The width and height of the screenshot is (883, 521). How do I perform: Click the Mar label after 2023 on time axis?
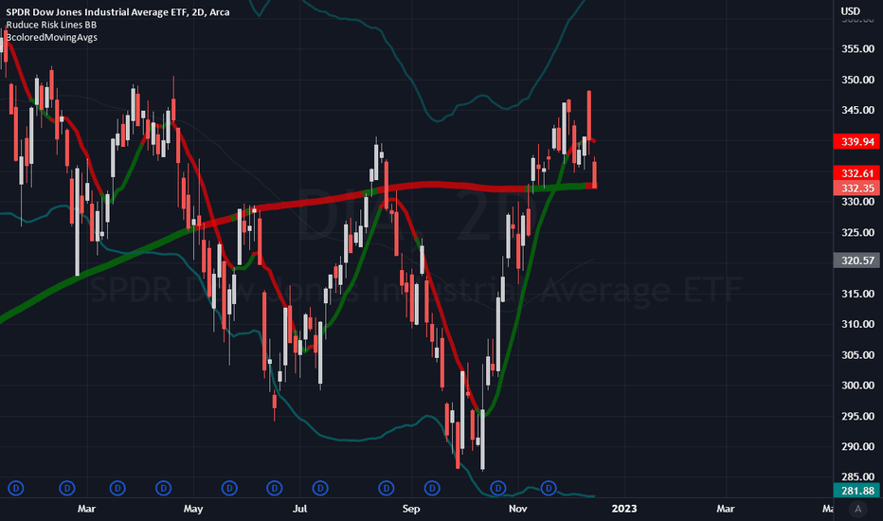726,509
